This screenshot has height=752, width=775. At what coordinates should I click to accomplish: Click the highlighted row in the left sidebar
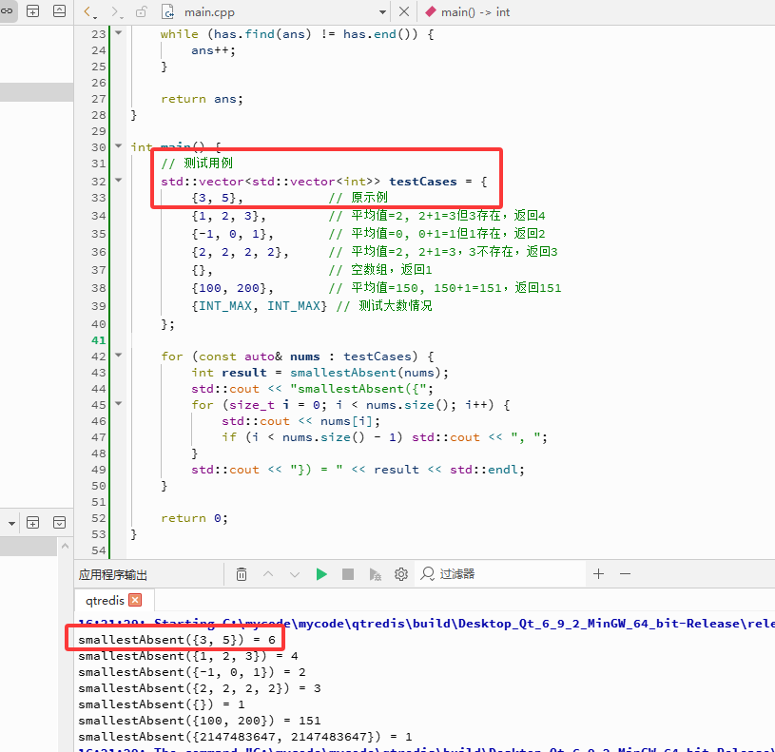(x=36, y=92)
